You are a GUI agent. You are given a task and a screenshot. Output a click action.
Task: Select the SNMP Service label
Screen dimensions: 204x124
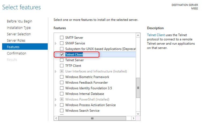tap(75, 43)
